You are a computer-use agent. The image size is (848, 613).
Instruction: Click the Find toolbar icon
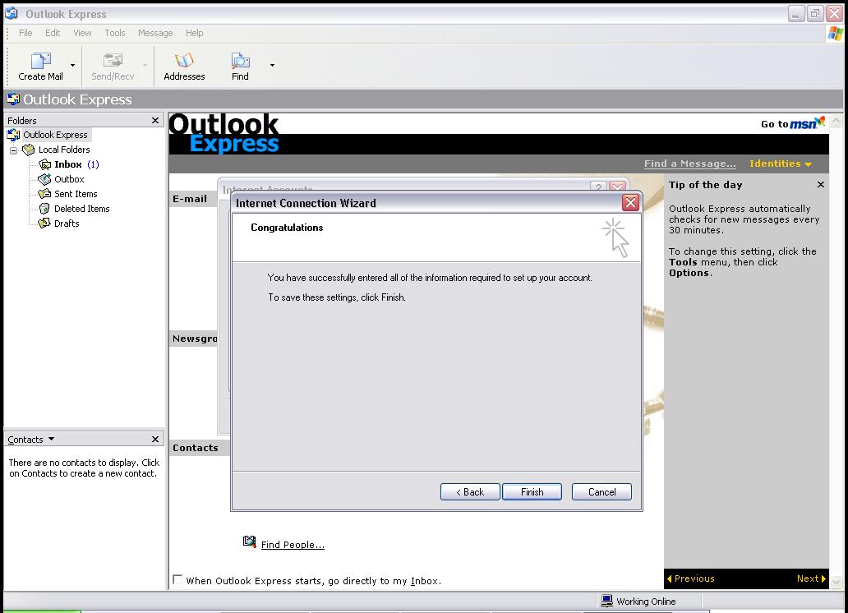tap(240, 60)
